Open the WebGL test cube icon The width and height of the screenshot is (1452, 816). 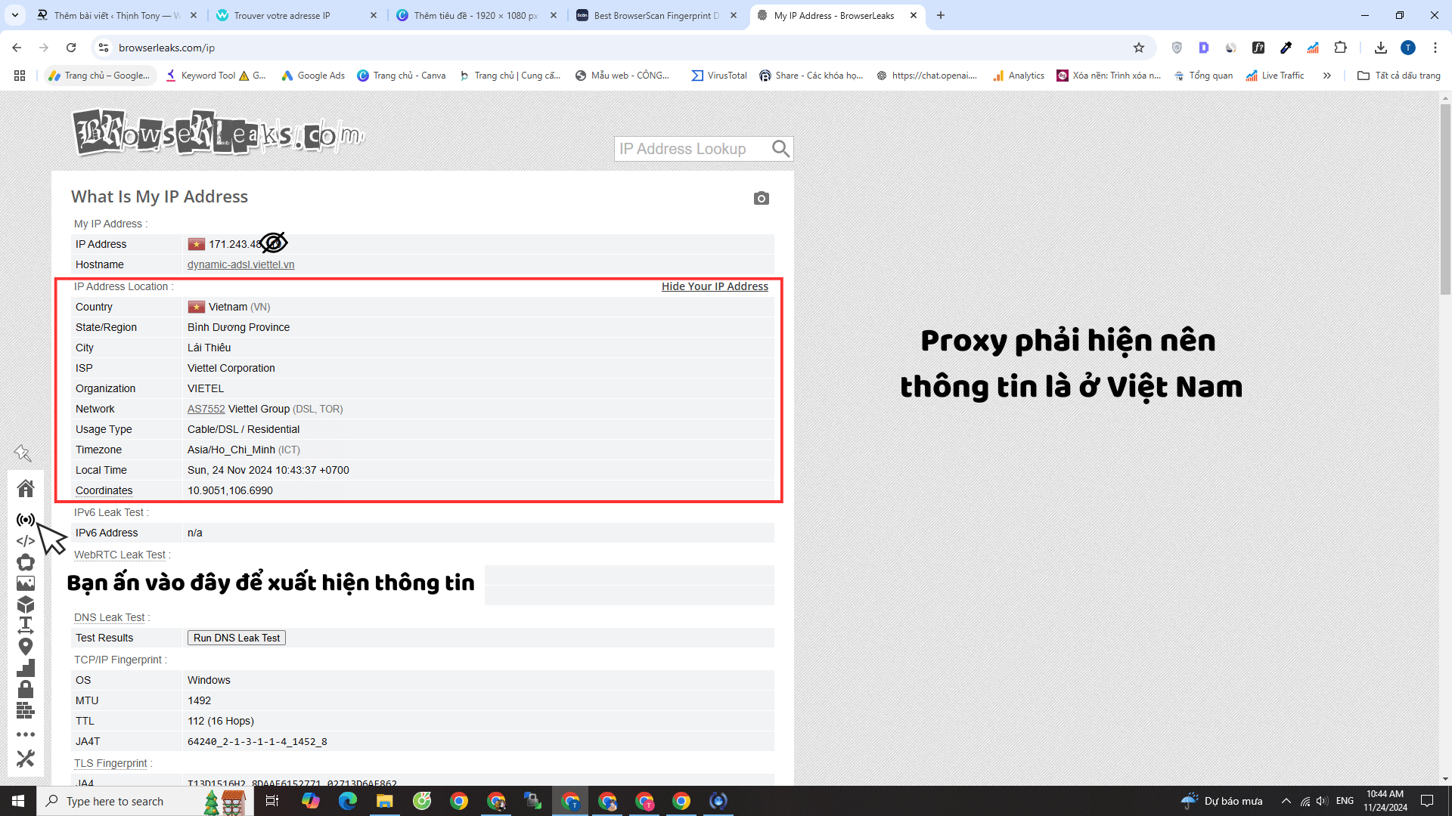tap(26, 604)
